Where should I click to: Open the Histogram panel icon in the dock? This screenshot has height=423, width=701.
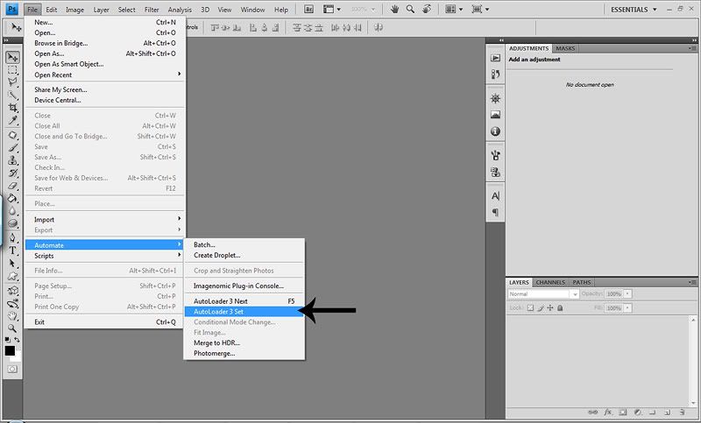[496, 115]
